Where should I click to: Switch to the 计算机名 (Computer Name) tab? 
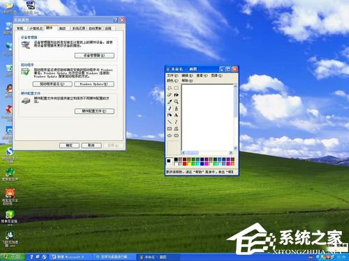click(x=36, y=29)
